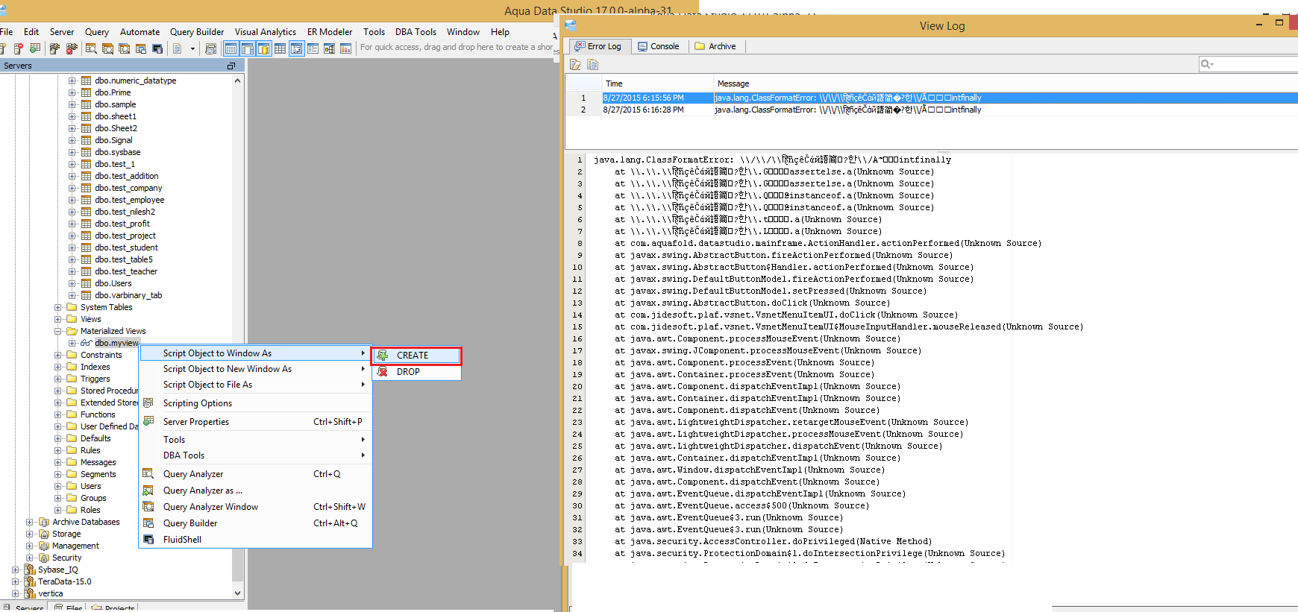Click the copy log icon in View Log toolbar
The image size is (1298, 612).
(x=592, y=65)
